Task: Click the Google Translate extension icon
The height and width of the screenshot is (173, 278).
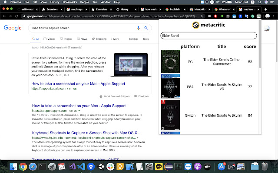Action: pyautogui.click(x=246, y=16)
